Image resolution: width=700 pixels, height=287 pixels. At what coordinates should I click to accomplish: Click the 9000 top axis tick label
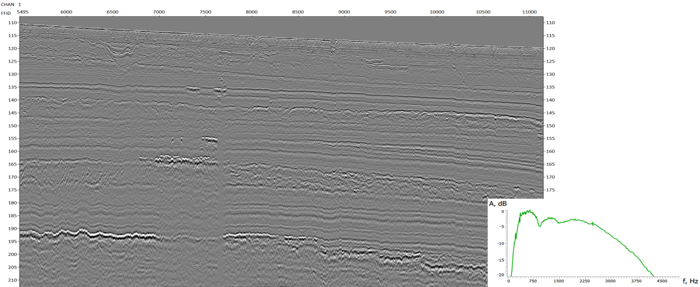click(344, 12)
